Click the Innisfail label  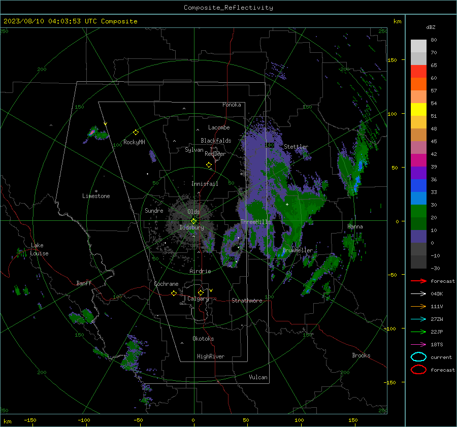[x=205, y=184]
